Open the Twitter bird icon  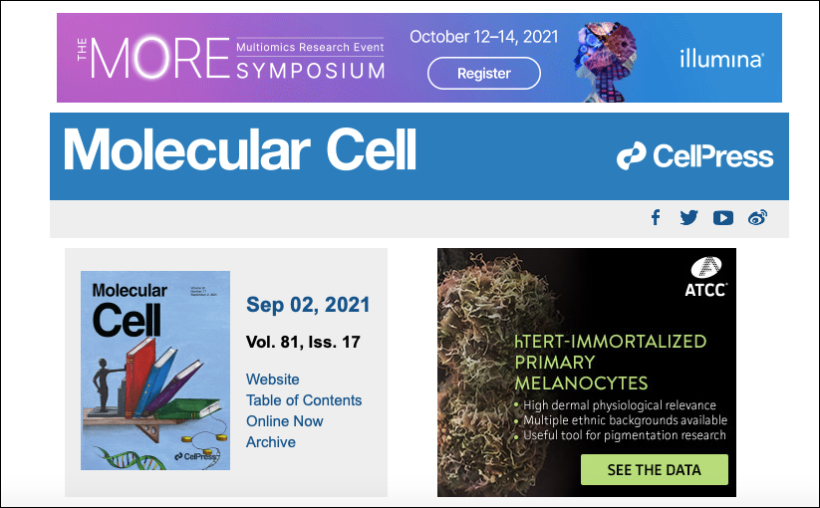click(688, 217)
